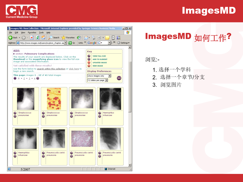Print the page with the printer icon

click(x=93, y=37)
